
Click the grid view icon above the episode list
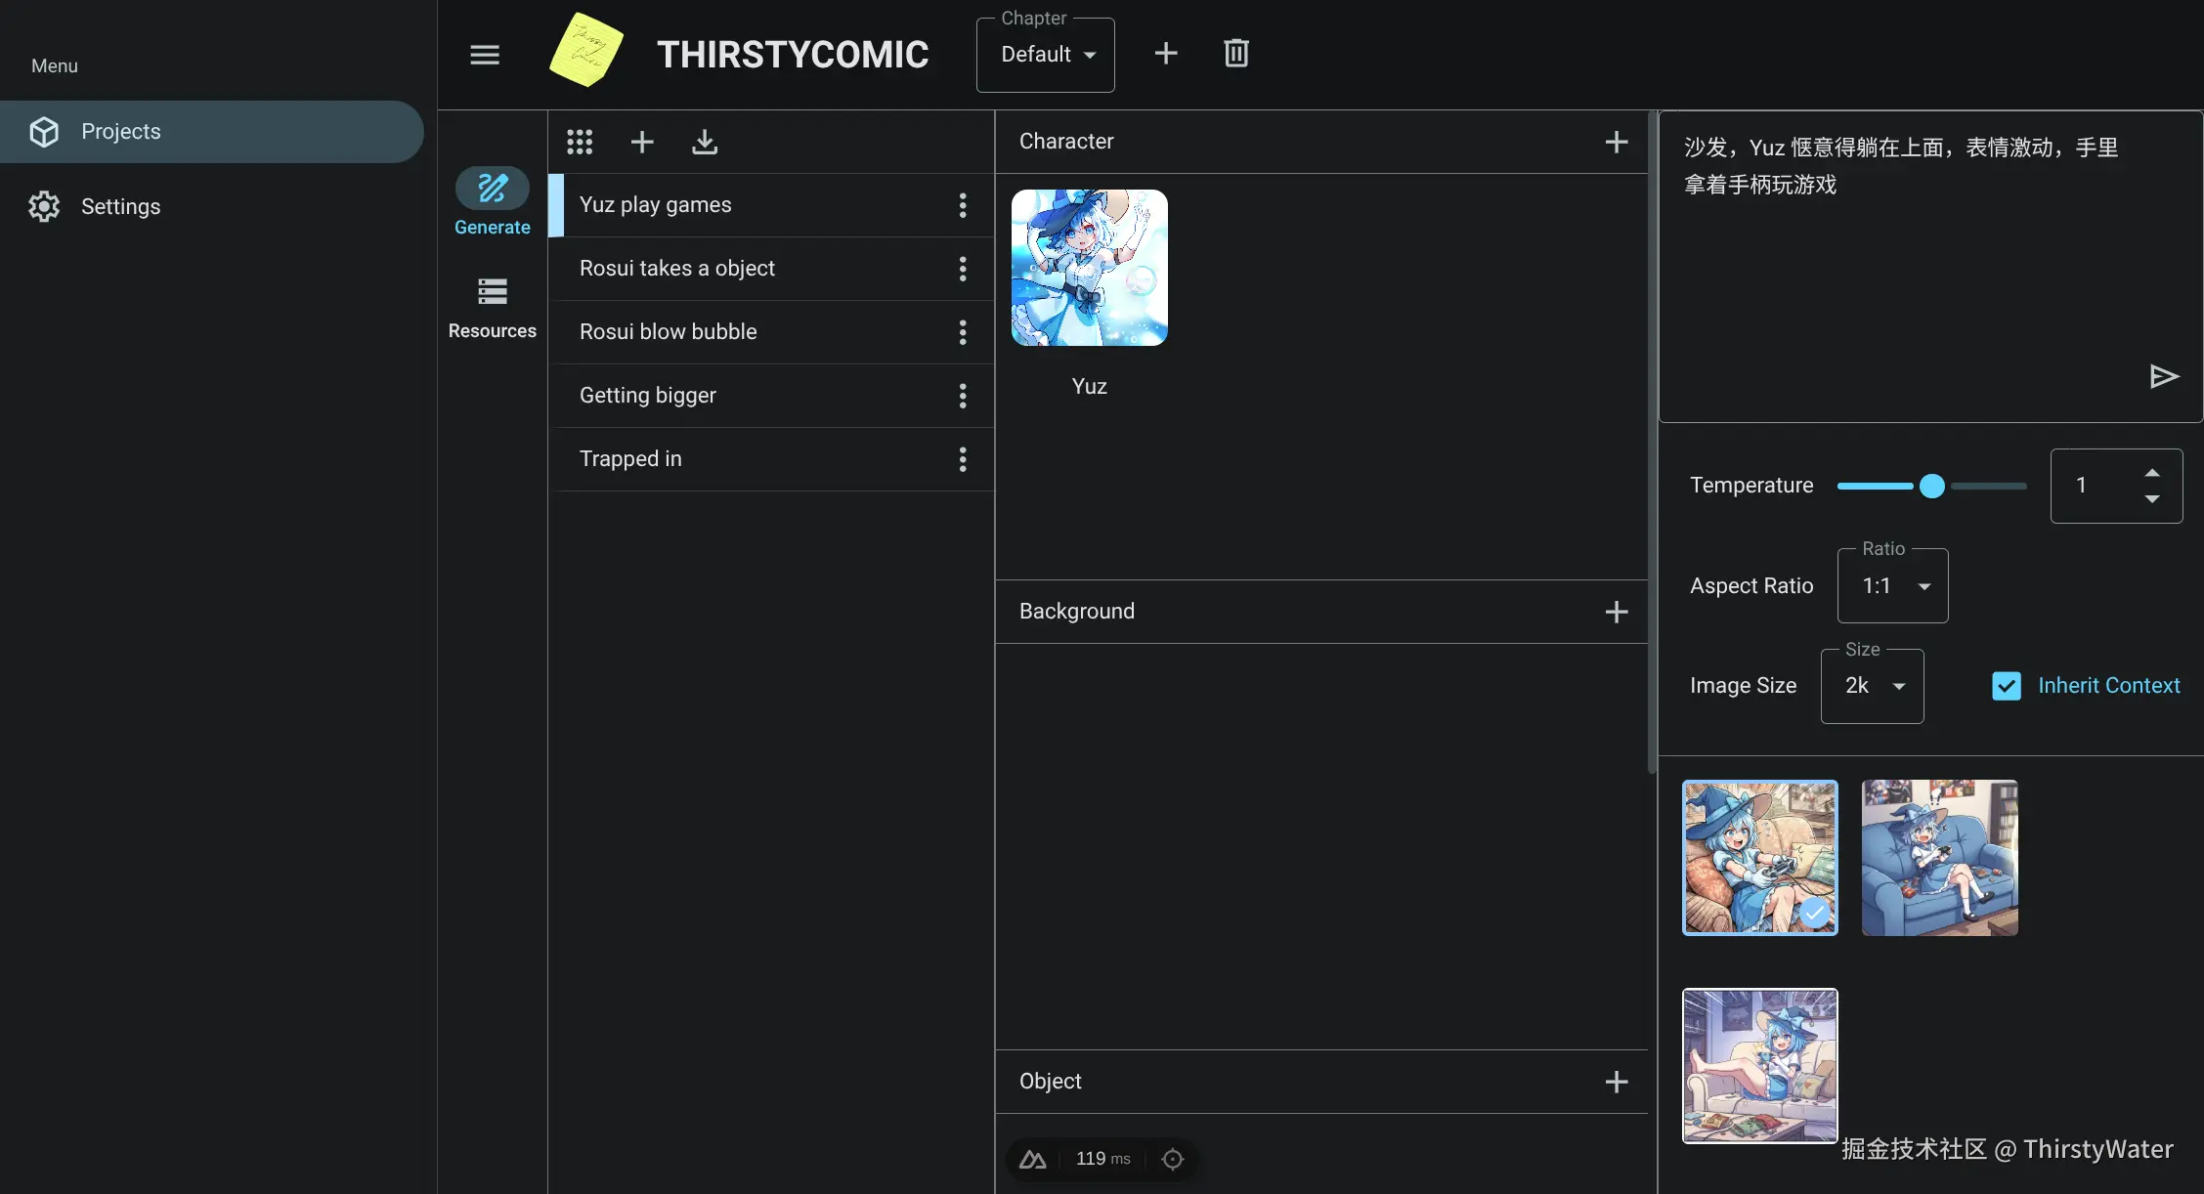579,142
